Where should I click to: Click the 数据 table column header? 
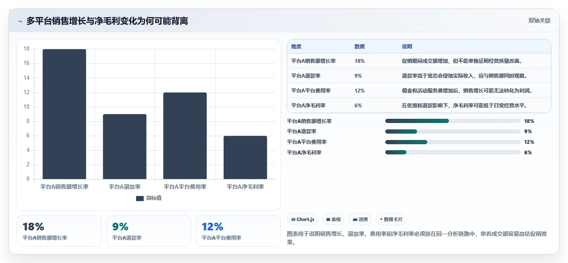point(360,47)
